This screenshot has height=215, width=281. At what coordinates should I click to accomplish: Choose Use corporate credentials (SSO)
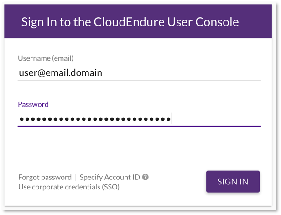pos(68,187)
